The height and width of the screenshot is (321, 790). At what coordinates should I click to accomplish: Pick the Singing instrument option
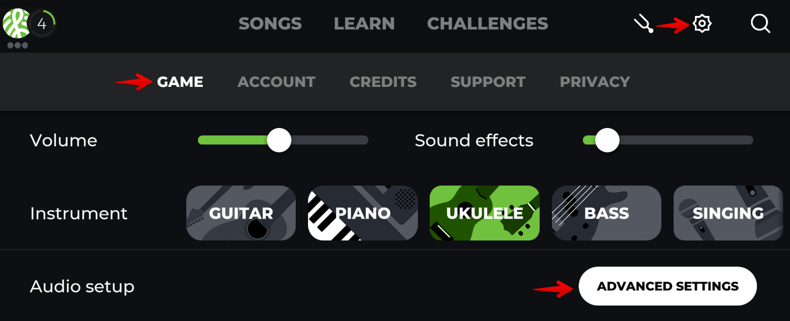[x=728, y=213]
